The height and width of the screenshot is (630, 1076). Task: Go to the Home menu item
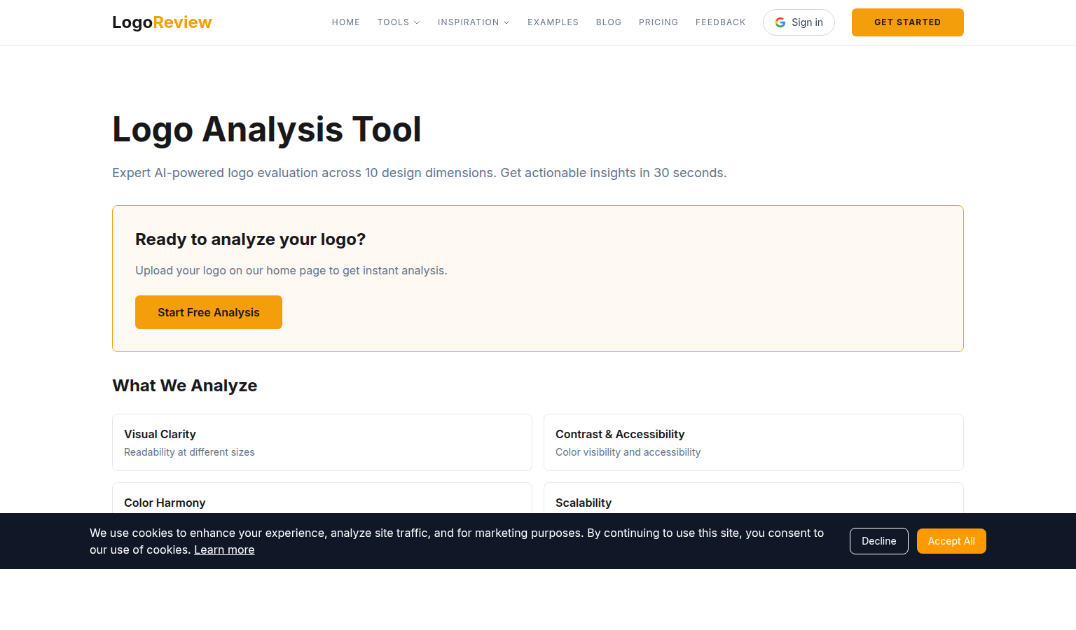[x=346, y=22]
